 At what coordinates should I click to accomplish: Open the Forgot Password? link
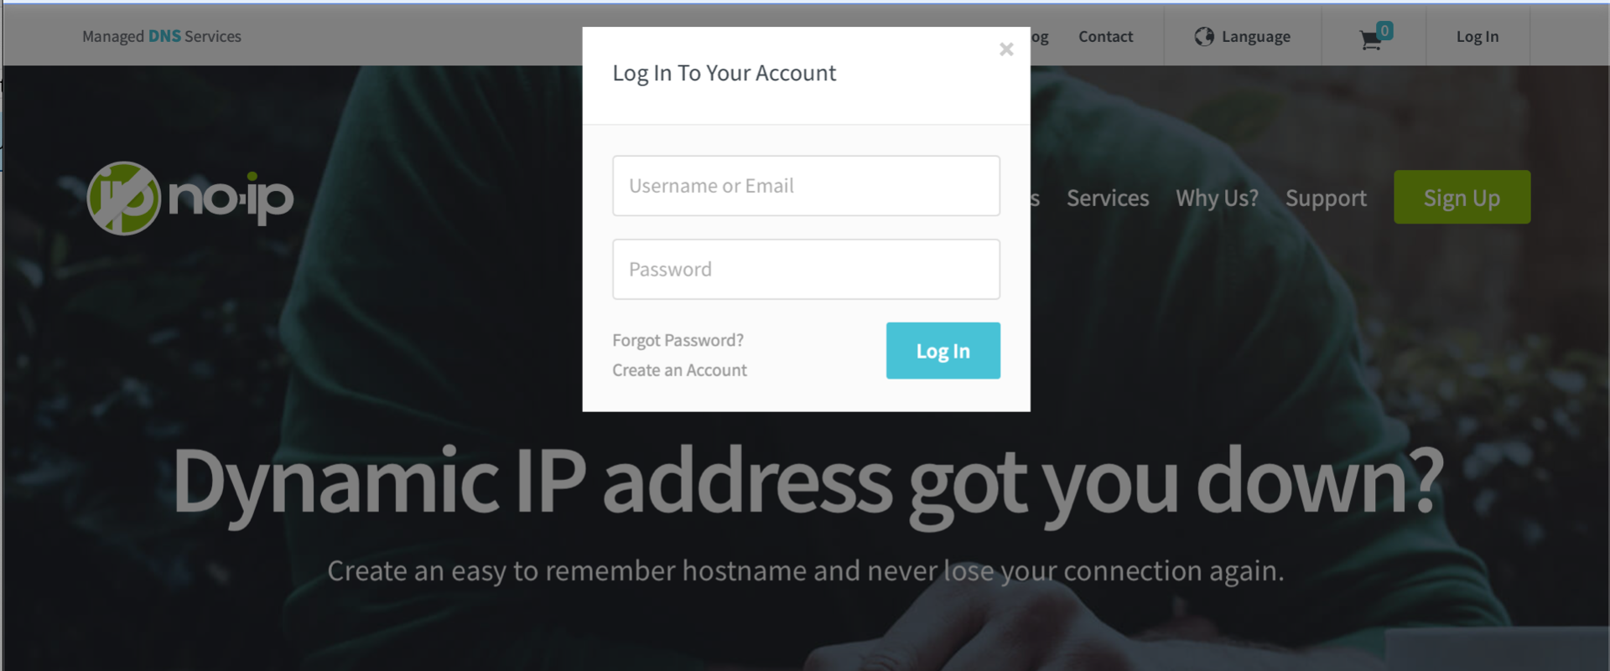click(x=678, y=340)
